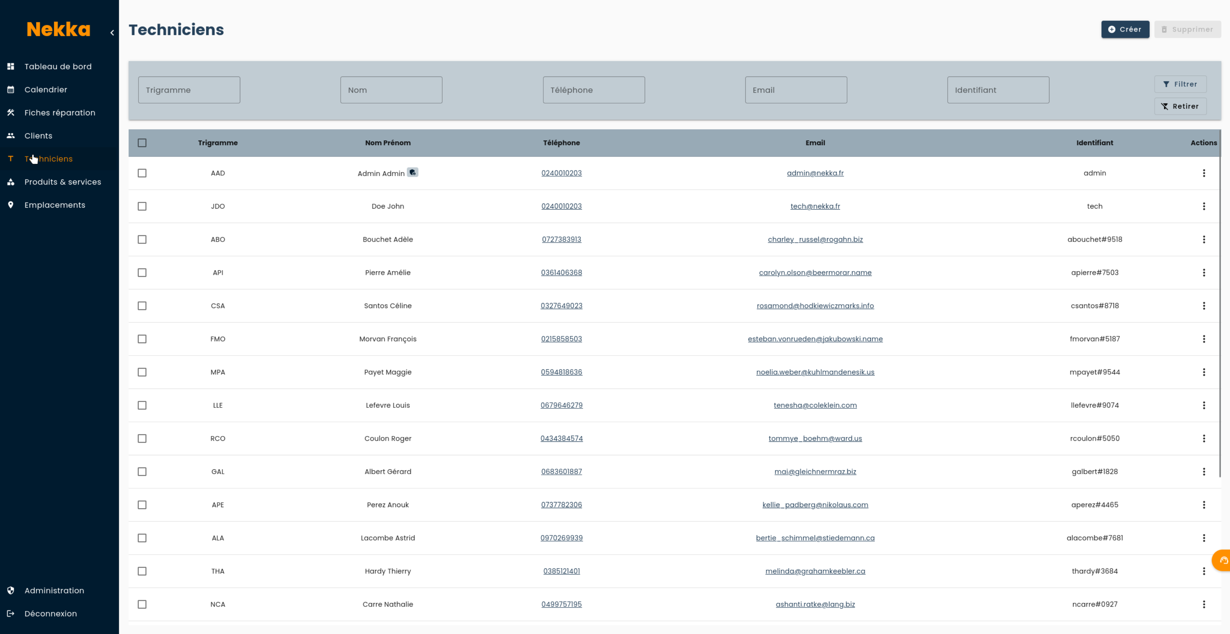Open the Tableau de bord icon
The height and width of the screenshot is (634, 1230).
11,66
